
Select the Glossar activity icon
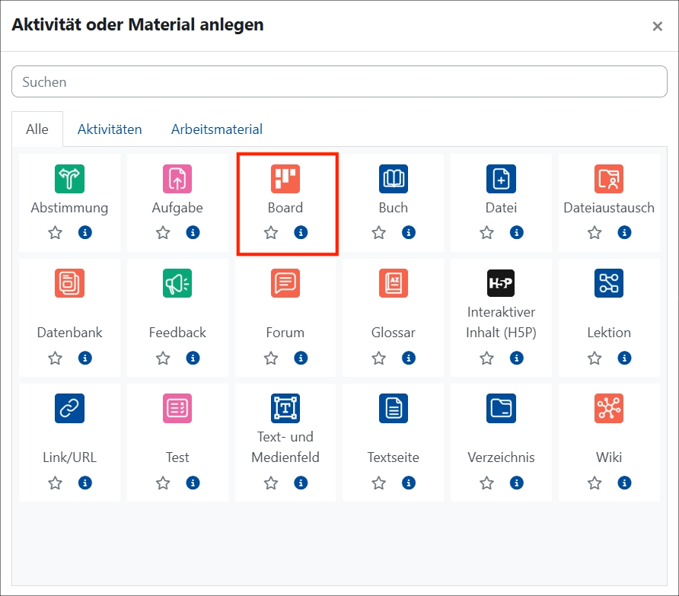pyautogui.click(x=393, y=283)
